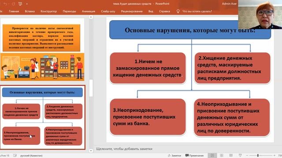Click the Admin Acer account name

coord(229,4)
